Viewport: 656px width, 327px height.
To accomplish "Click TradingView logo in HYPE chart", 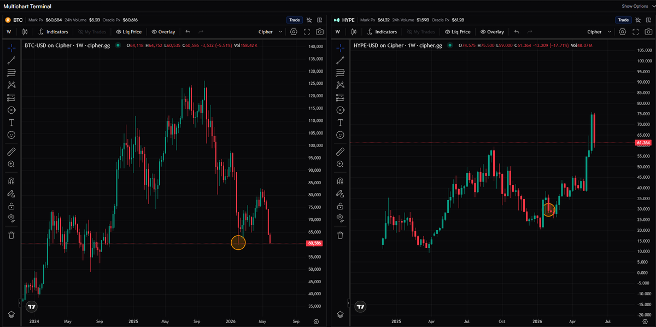I will (360, 307).
